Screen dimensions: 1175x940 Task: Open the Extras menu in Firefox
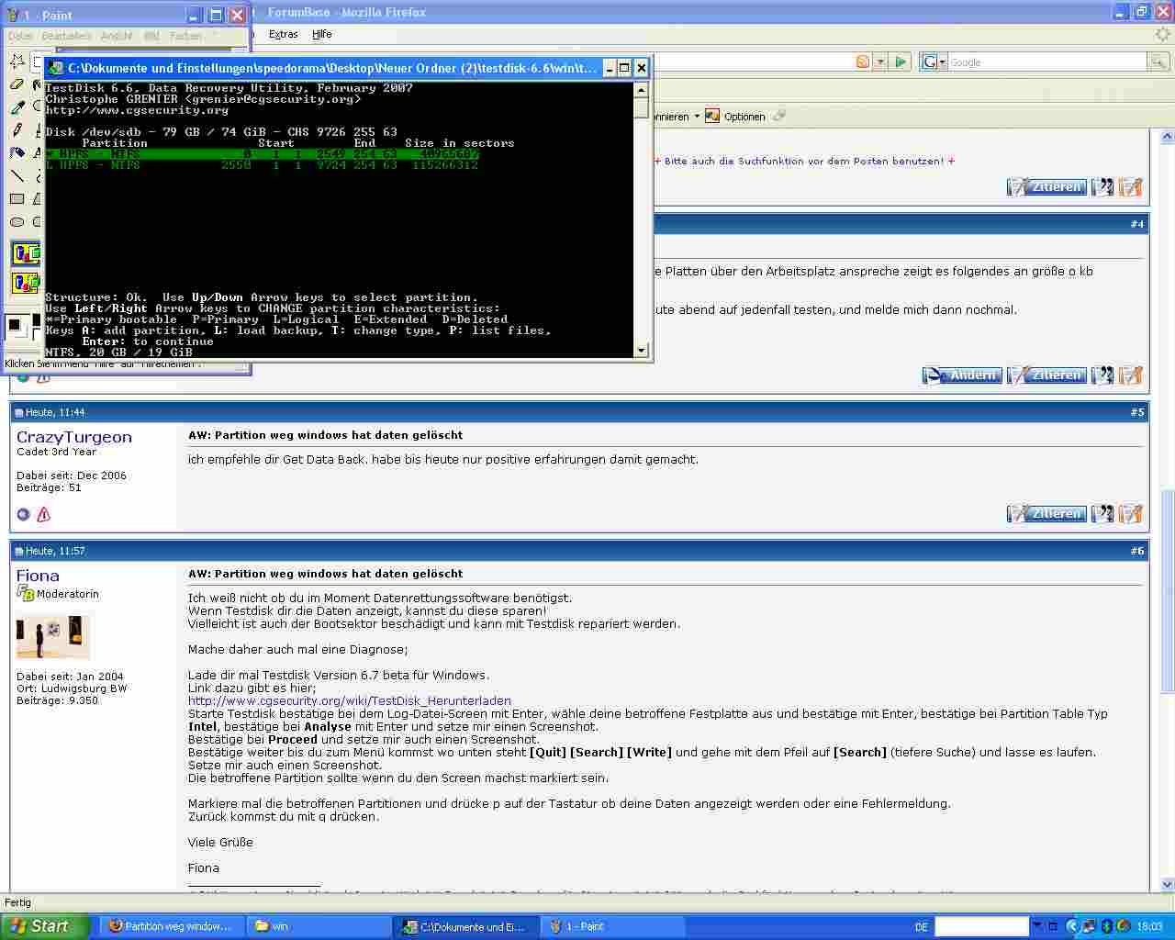pyautogui.click(x=284, y=34)
